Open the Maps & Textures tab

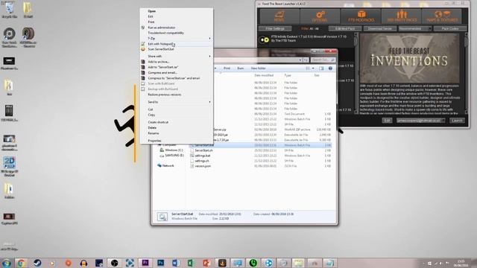tap(442, 16)
